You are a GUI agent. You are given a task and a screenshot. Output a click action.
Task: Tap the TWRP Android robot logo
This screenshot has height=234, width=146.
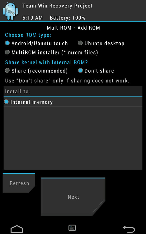(x=10, y=11)
